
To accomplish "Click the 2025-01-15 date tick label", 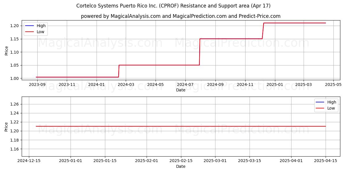I will [x=105, y=161].
